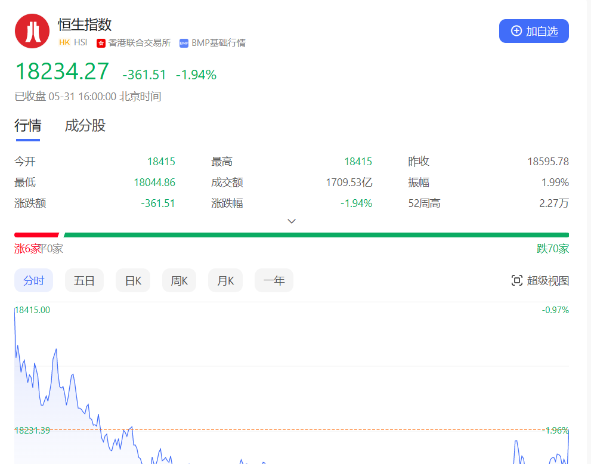
Task: Select the 一年 chart period
Action: tap(274, 280)
